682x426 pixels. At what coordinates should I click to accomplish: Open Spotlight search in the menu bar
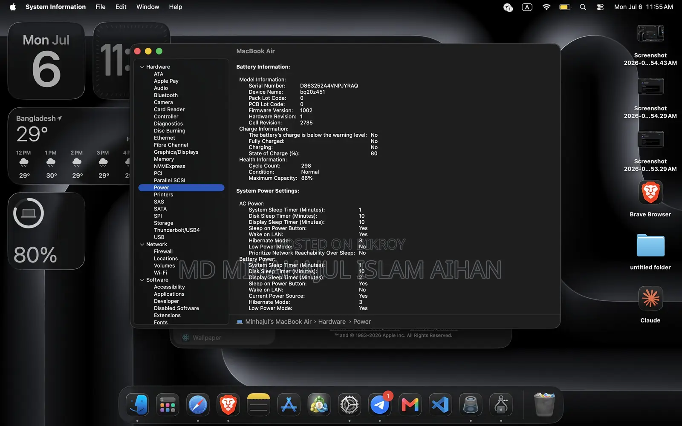click(583, 7)
